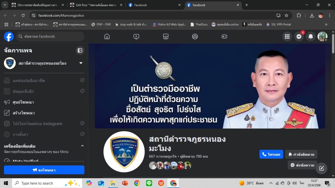Image resolution: width=335 pixels, height=188 pixels.
Task: Open the Messenger icon with notification badge
Action: coord(299,37)
